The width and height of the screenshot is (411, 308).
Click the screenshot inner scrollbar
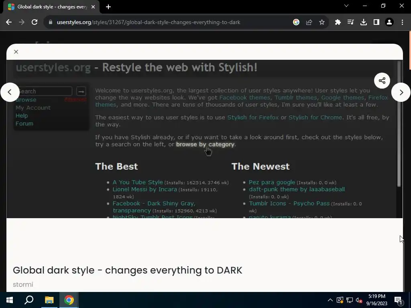point(399,124)
